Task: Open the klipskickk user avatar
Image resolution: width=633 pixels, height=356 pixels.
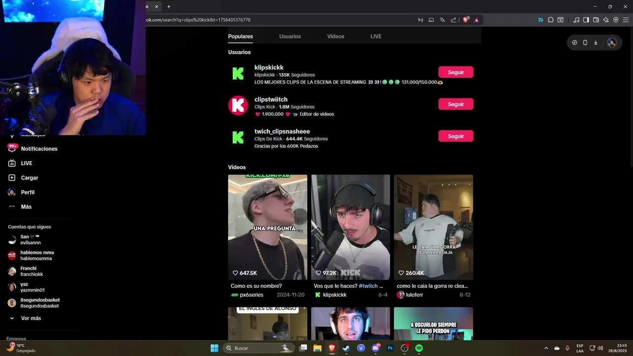Action: tap(238, 74)
